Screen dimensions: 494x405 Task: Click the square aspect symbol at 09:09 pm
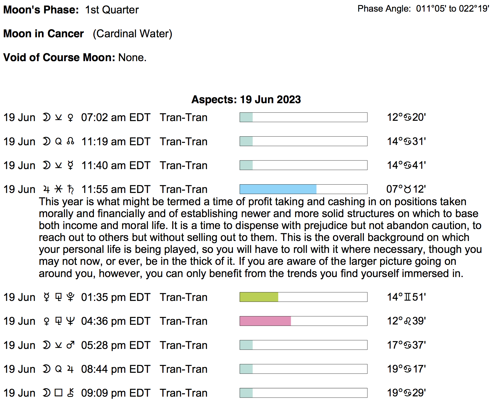pyautogui.click(x=58, y=393)
